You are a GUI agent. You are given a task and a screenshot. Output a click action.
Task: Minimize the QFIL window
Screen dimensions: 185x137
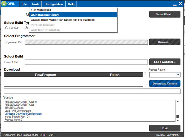[174, 4]
